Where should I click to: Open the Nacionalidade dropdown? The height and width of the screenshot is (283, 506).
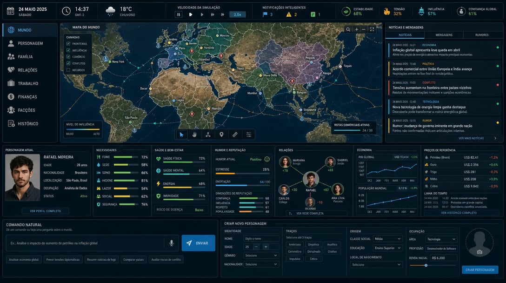point(261,264)
